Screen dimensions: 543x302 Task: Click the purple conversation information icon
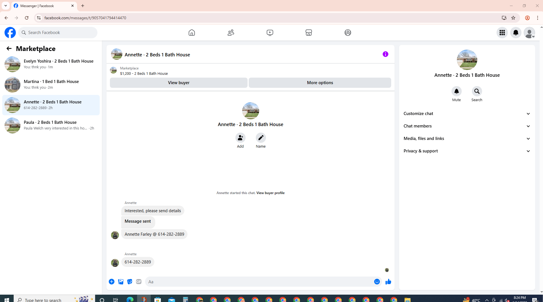pos(385,54)
